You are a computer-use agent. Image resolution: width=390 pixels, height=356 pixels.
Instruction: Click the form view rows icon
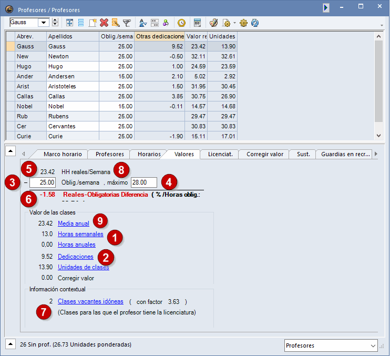[81, 23]
